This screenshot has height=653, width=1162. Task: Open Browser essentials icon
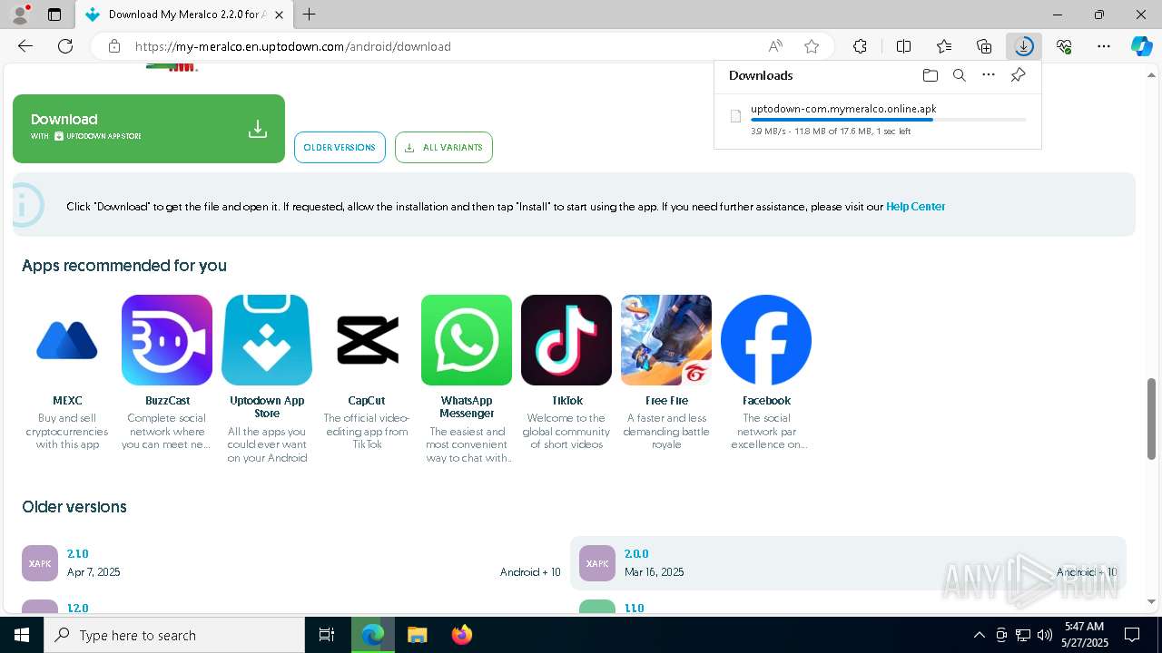point(1064,46)
